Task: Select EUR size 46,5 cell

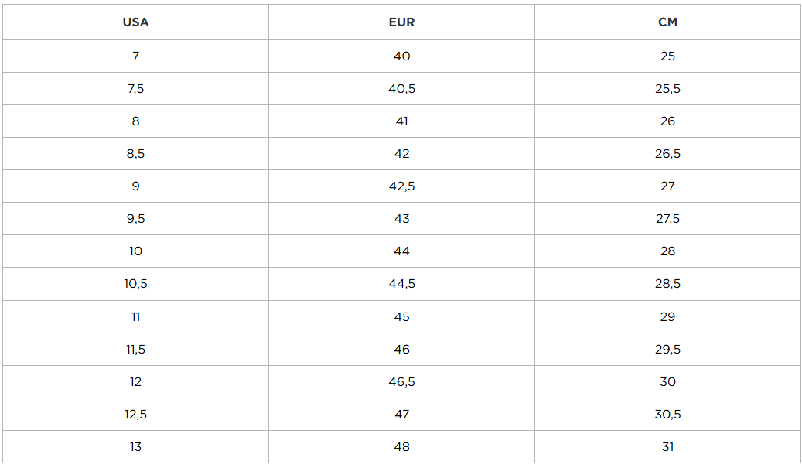Action: 401,382
